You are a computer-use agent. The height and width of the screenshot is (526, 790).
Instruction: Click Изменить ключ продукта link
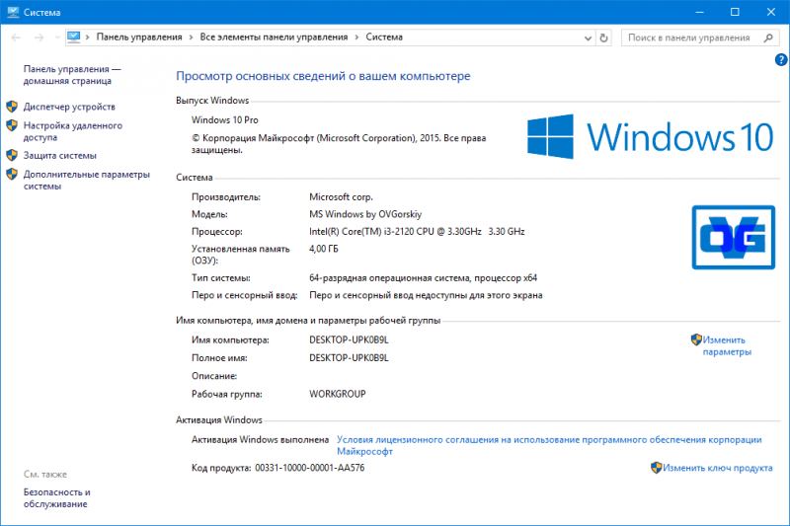point(717,468)
